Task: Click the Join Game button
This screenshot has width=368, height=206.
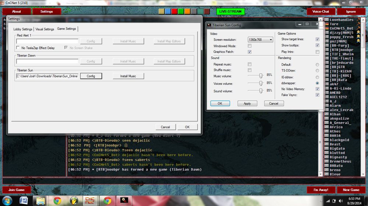Action: pos(17,190)
